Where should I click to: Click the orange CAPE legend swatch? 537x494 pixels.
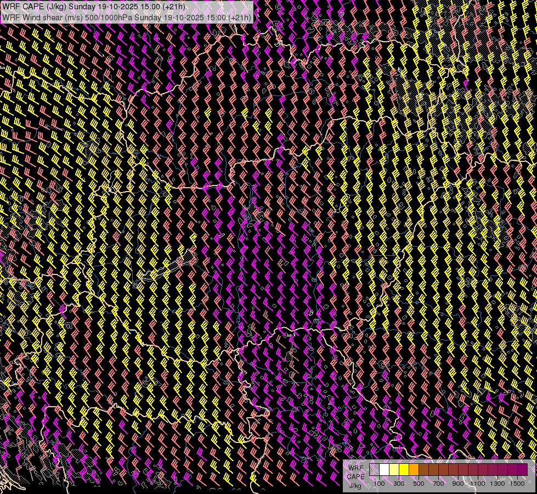tap(414, 470)
